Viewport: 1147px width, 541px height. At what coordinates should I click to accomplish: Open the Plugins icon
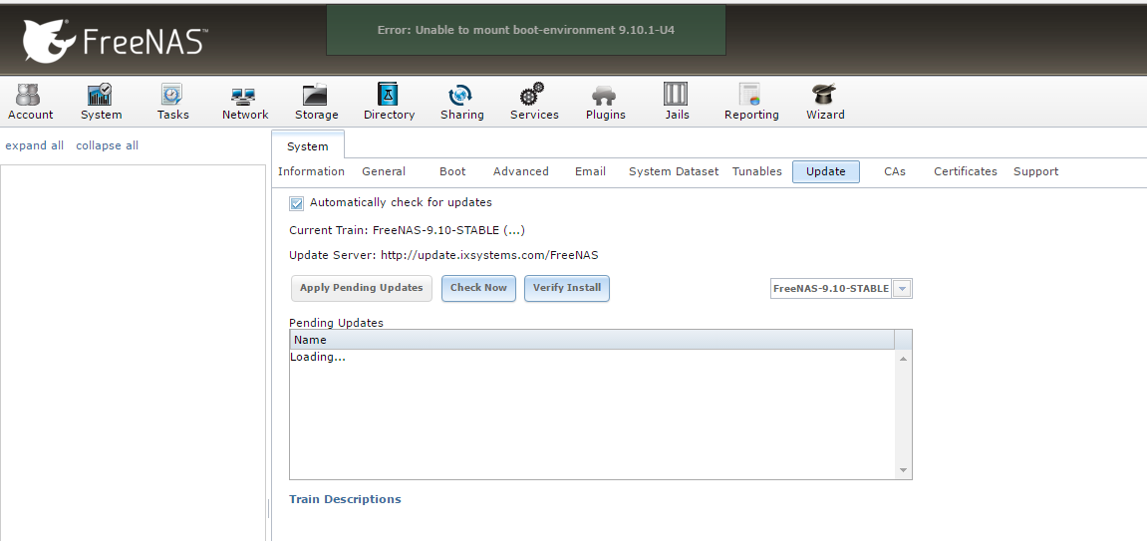tap(604, 95)
